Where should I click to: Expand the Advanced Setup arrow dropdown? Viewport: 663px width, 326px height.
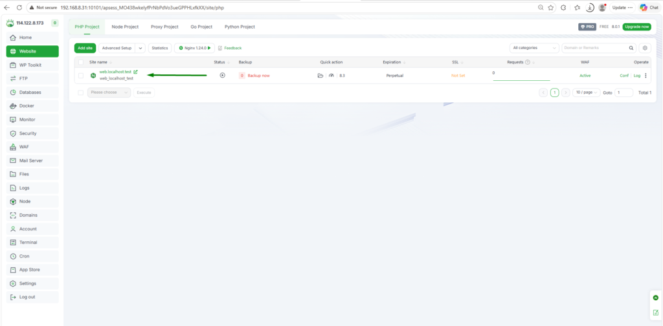click(x=140, y=48)
